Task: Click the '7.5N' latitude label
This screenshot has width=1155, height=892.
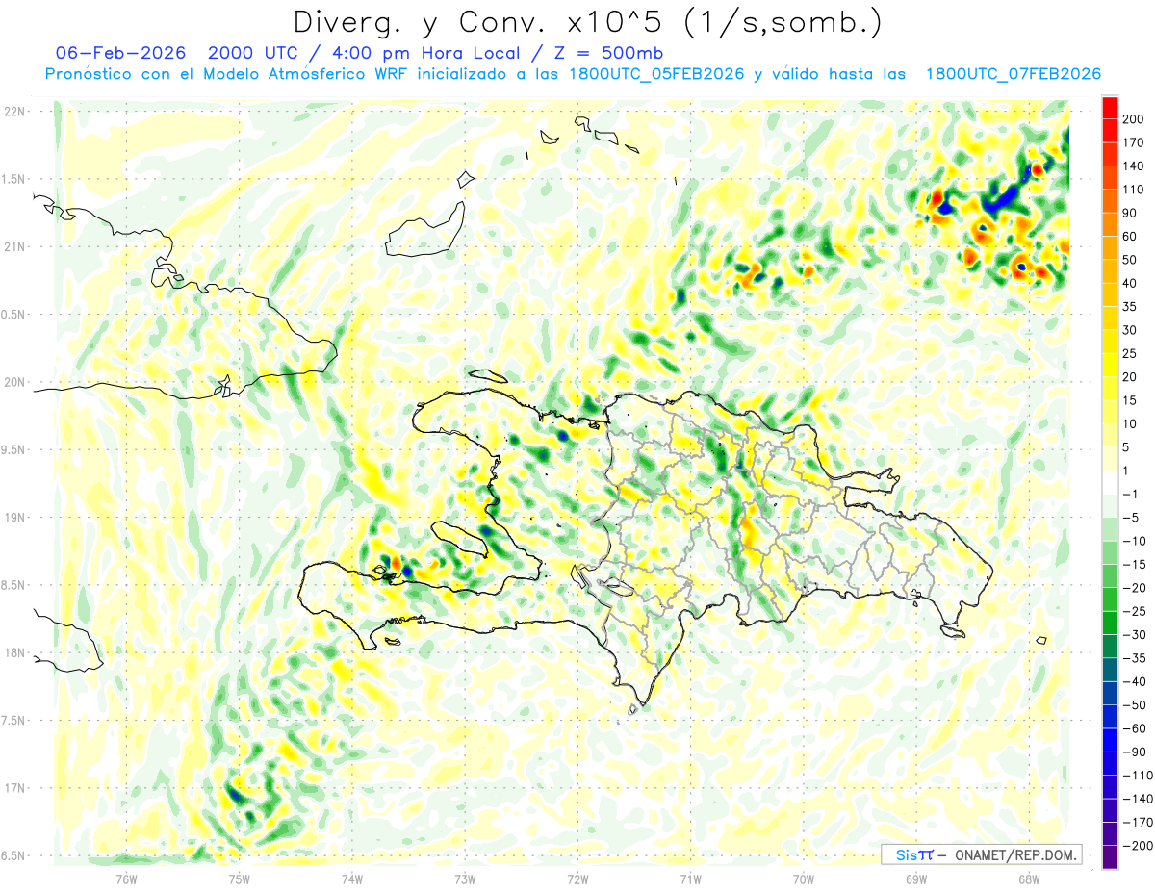Action: (x=13, y=721)
